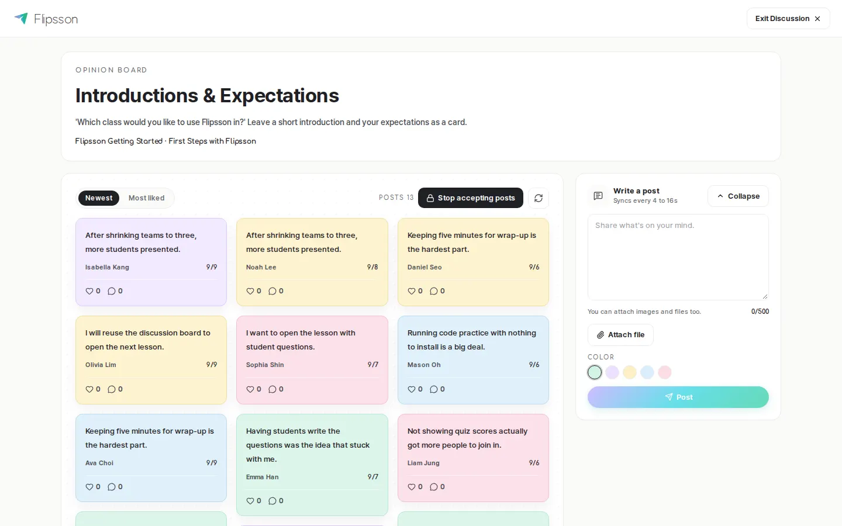Screen dimensions: 842x526
Task: Select the green color swatch
Action: (595, 372)
